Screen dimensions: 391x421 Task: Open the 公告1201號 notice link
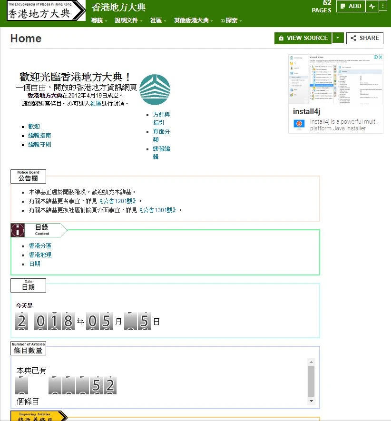click(118, 201)
